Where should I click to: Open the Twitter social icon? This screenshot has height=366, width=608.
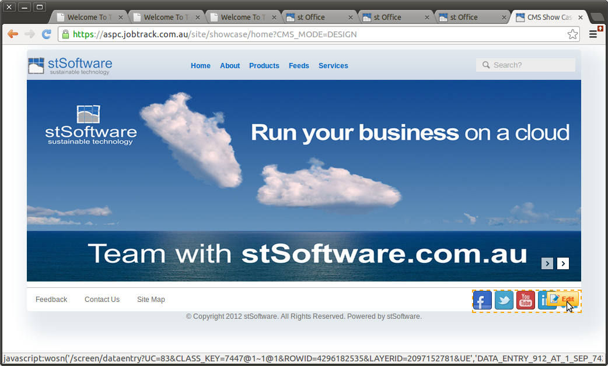pos(504,300)
